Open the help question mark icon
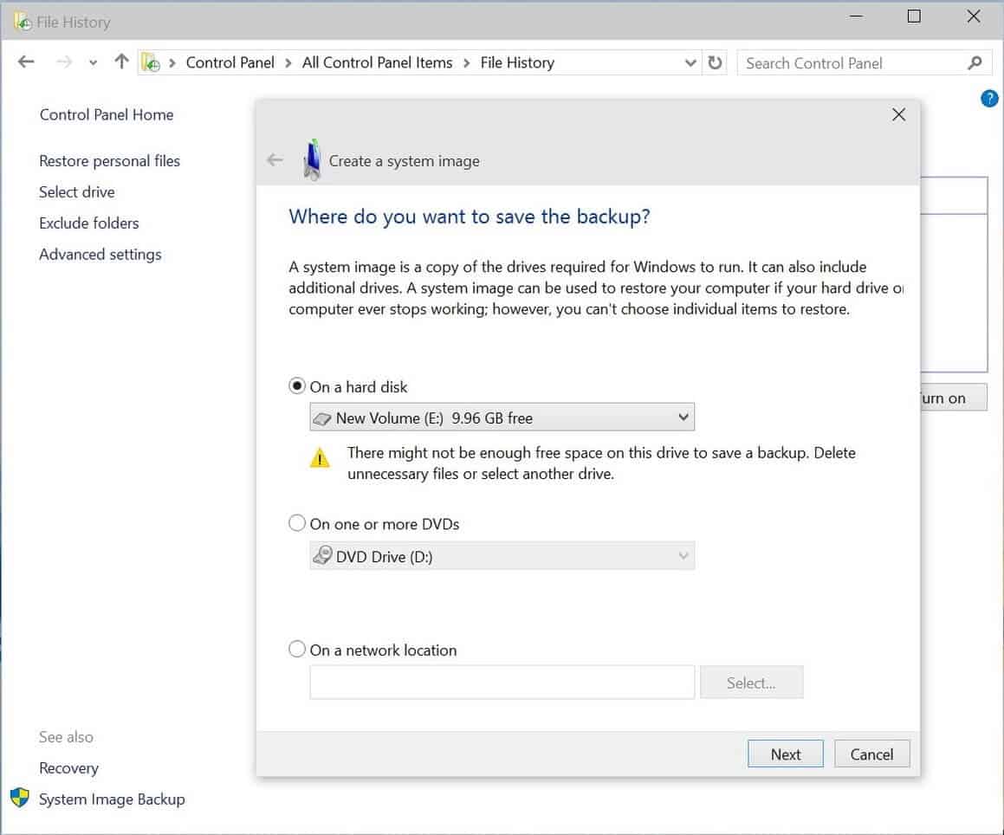Viewport: 1004px width, 835px height. pos(988,98)
